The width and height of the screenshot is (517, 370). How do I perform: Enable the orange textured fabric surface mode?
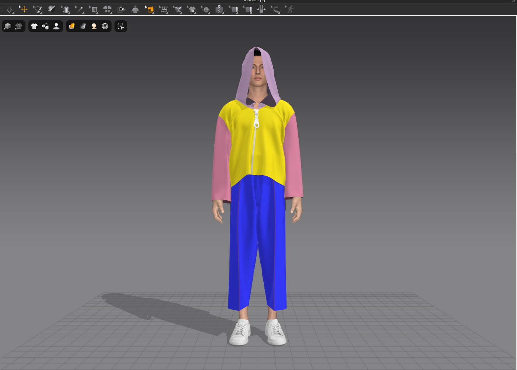click(72, 26)
